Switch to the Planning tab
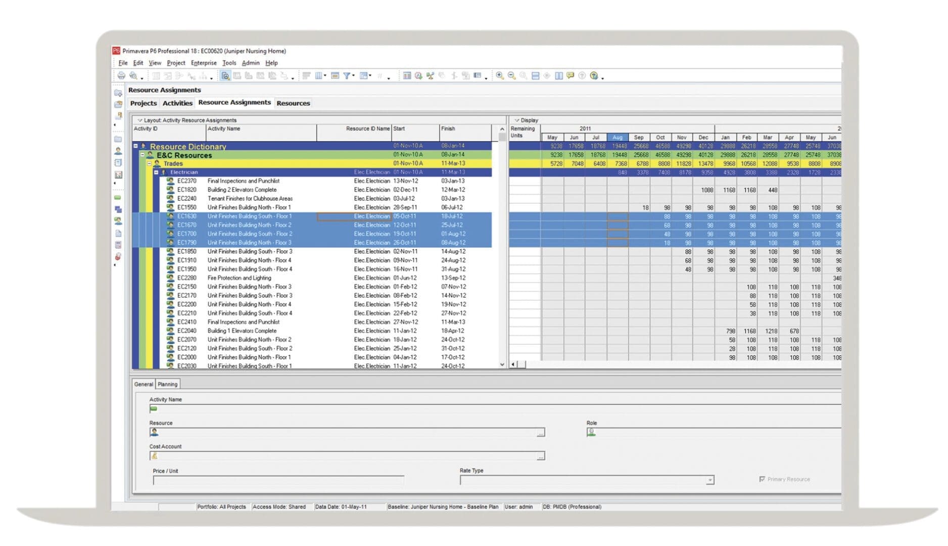948x546 pixels. tap(167, 384)
